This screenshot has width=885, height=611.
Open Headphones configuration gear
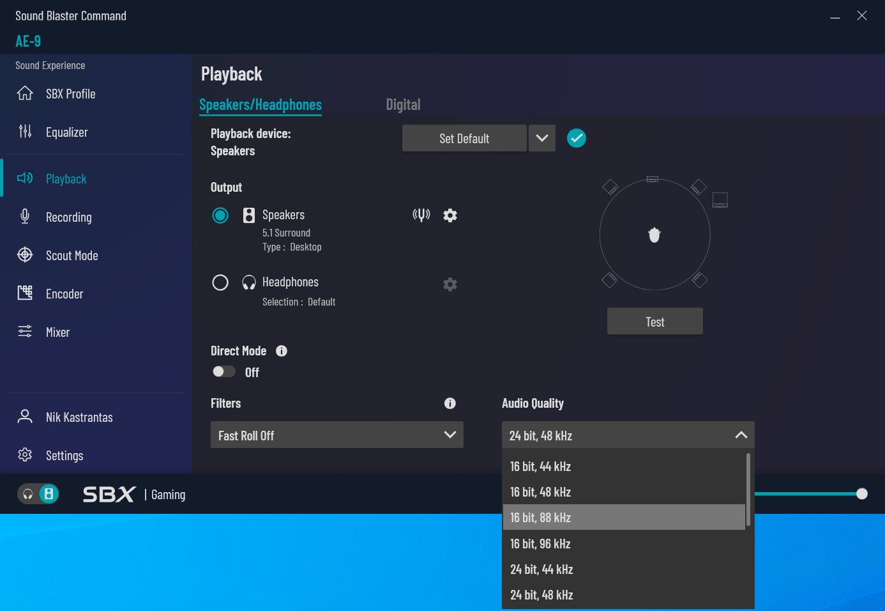pos(450,284)
